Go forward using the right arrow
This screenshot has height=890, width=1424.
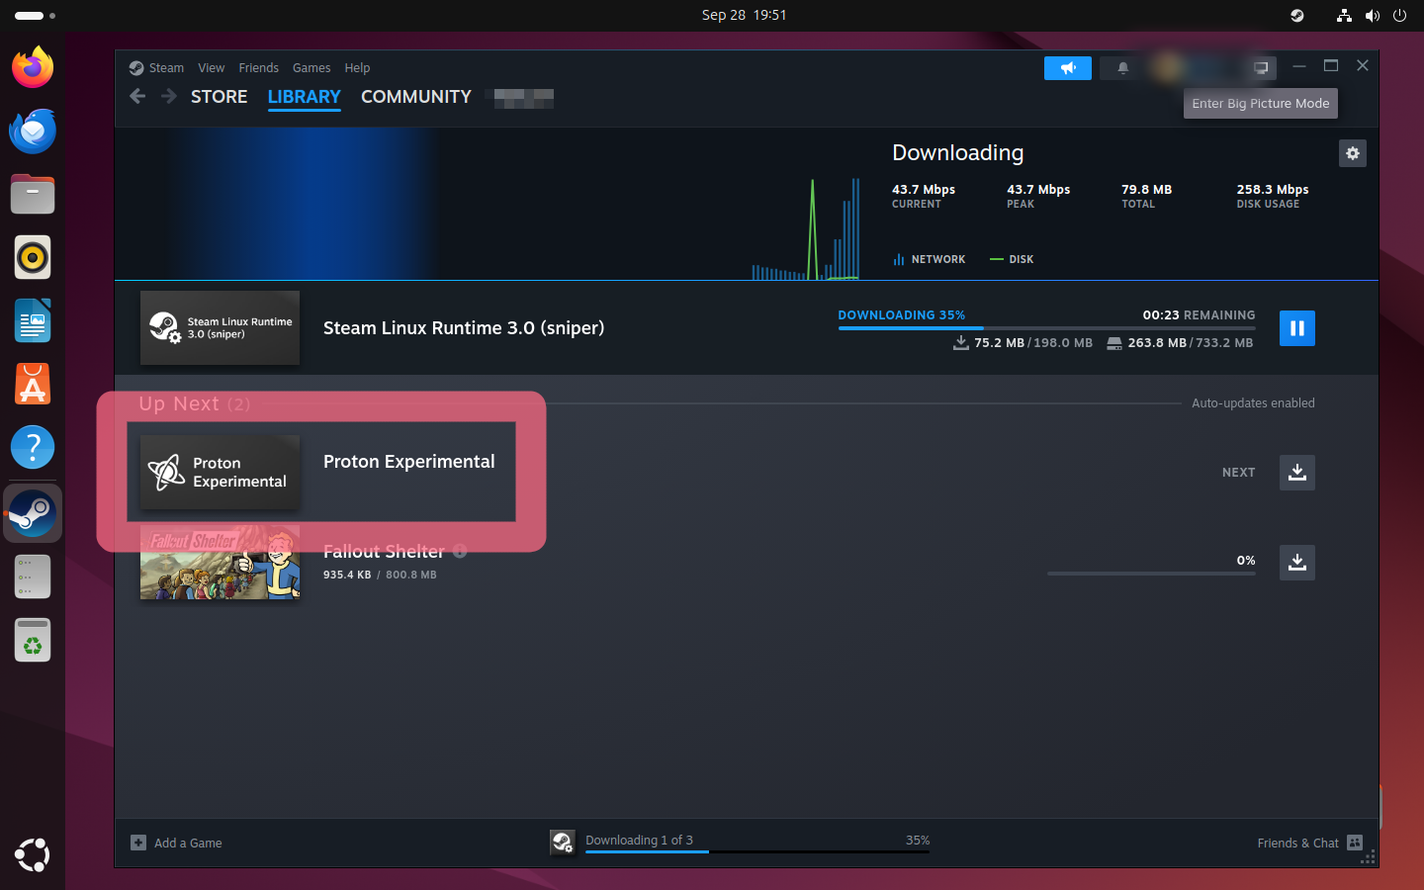pyautogui.click(x=169, y=96)
